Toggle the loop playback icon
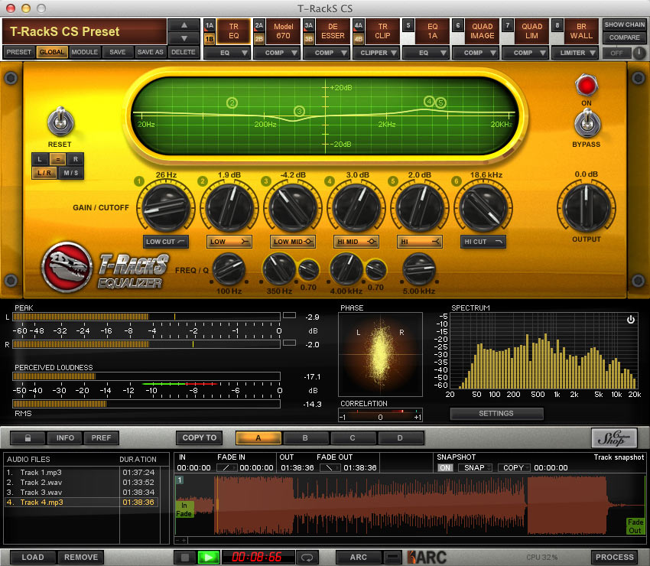This screenshot has width=650, height=566. [307, 558]
